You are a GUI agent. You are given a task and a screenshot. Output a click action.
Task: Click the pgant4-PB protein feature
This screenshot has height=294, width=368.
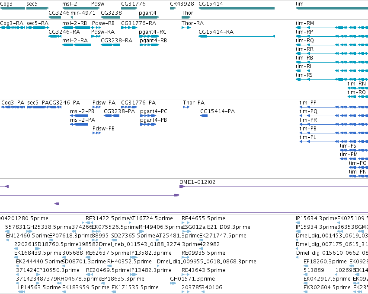pyautogui.click(x=148, y=124)
